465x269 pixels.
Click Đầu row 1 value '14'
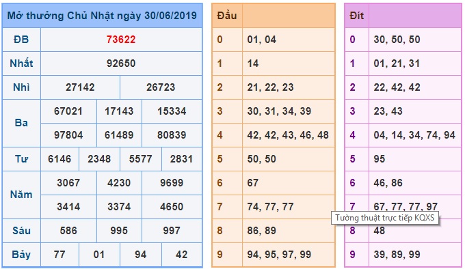pos(252,63)
